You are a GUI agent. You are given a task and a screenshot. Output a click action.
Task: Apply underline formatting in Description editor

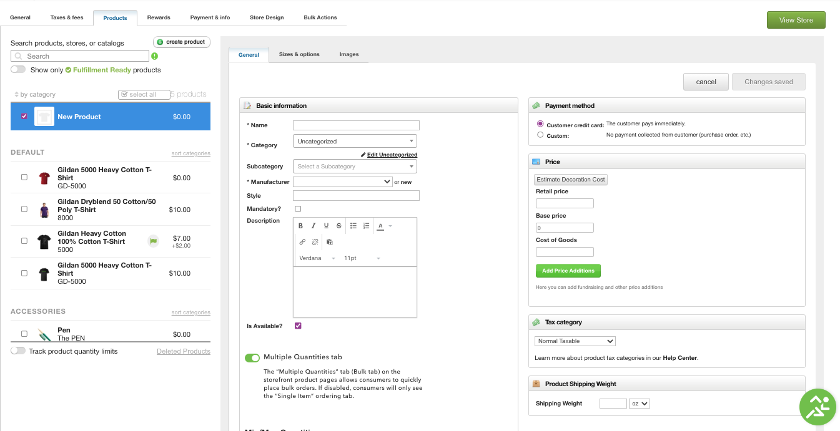coord(326,226)
